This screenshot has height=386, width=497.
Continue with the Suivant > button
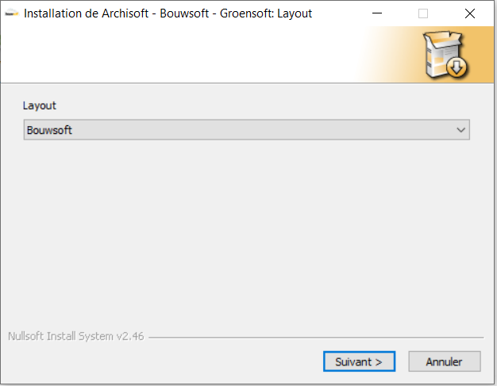pyautogui.click(x=359, y=361)
